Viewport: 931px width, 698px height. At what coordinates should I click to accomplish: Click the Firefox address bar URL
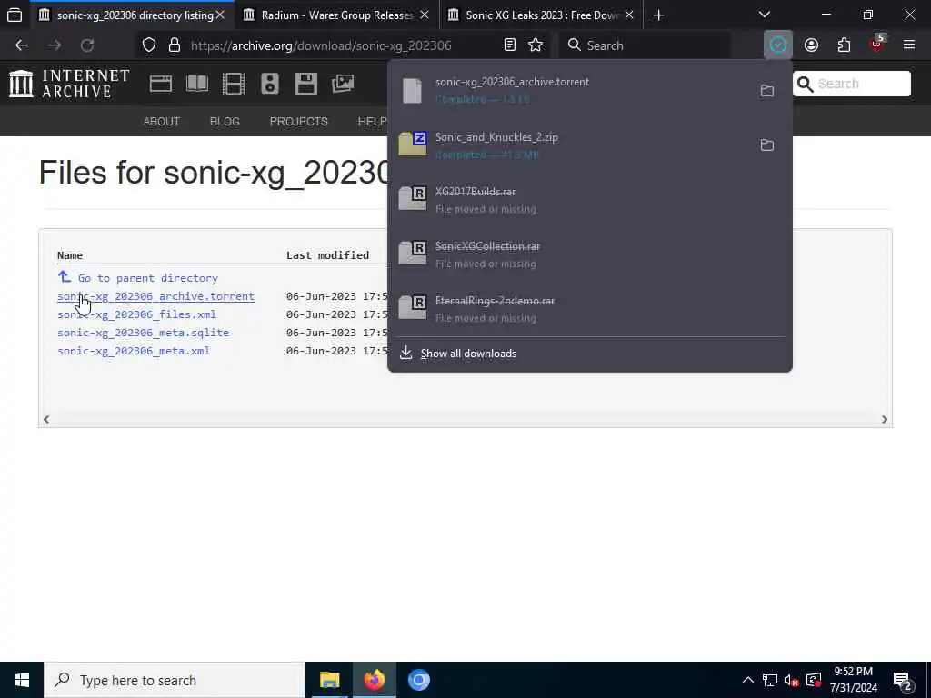(x=321, y=45)
